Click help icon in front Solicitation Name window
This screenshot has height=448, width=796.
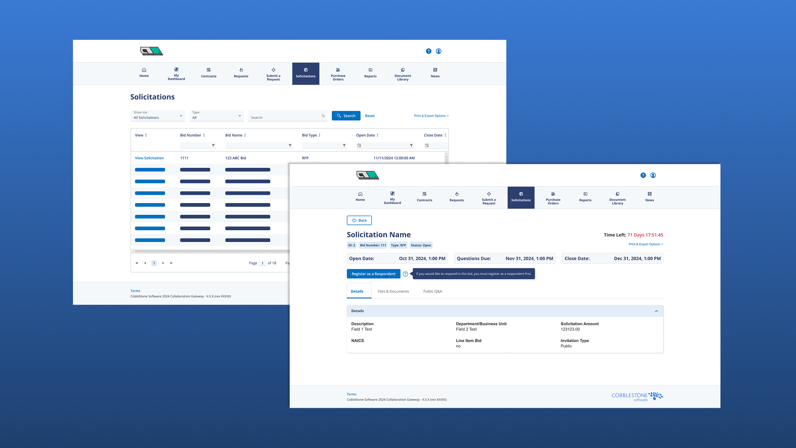click(643, 175)
